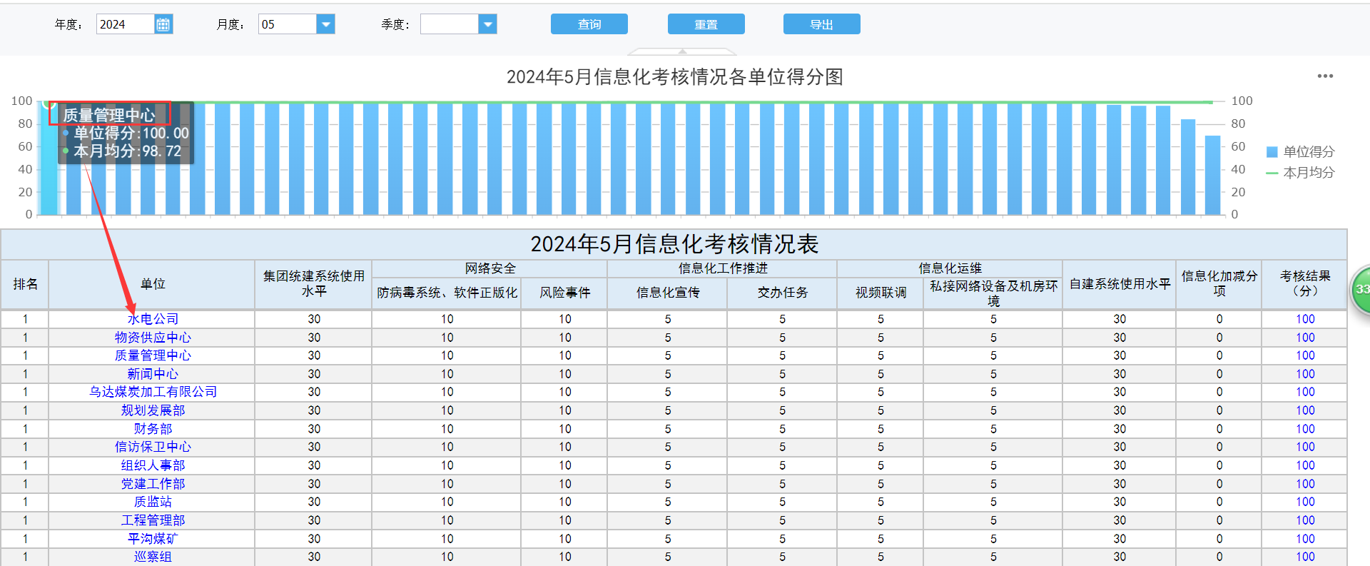Open the 信访保卫中心 unit link
Image resolution: width=1370 pixels, height=566 pixels.
pos(153,447)
